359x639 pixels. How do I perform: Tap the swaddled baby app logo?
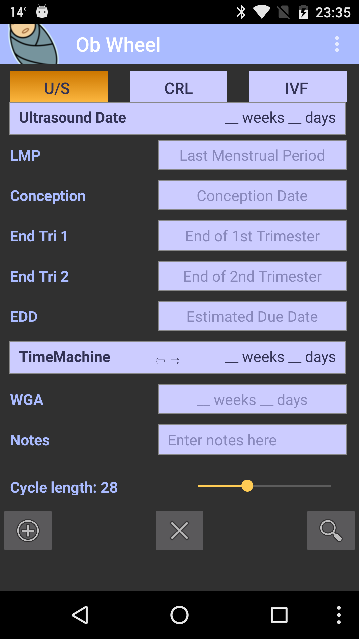(33, 44)
